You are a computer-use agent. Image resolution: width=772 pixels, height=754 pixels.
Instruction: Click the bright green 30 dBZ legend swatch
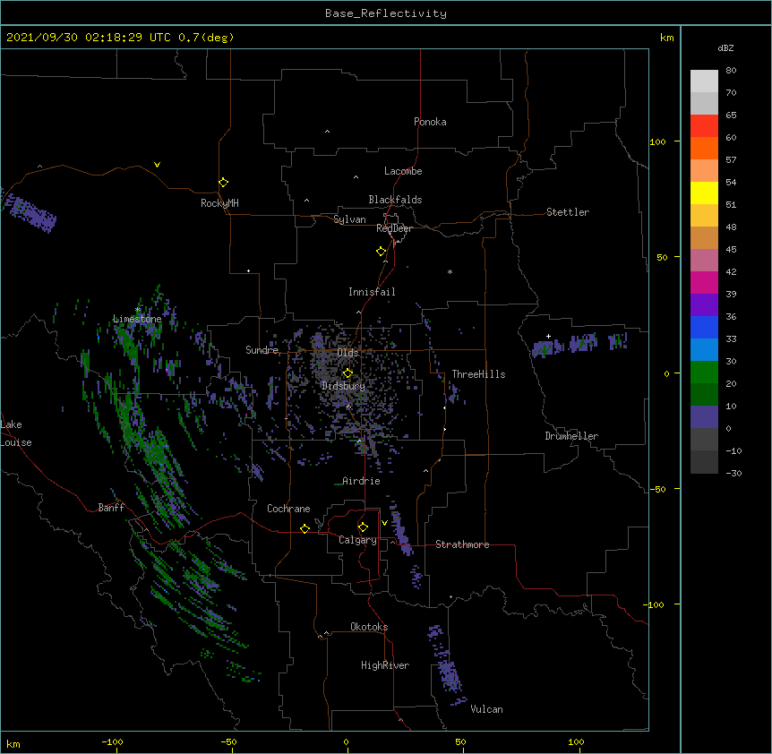(x=704, y=373)
